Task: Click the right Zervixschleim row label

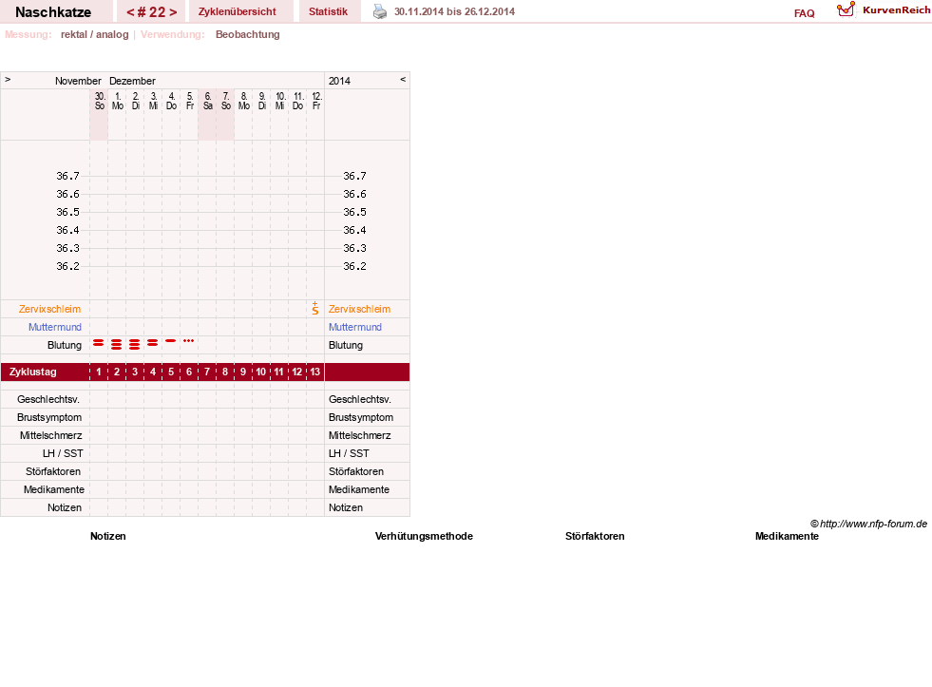Action: pos(360,309)
